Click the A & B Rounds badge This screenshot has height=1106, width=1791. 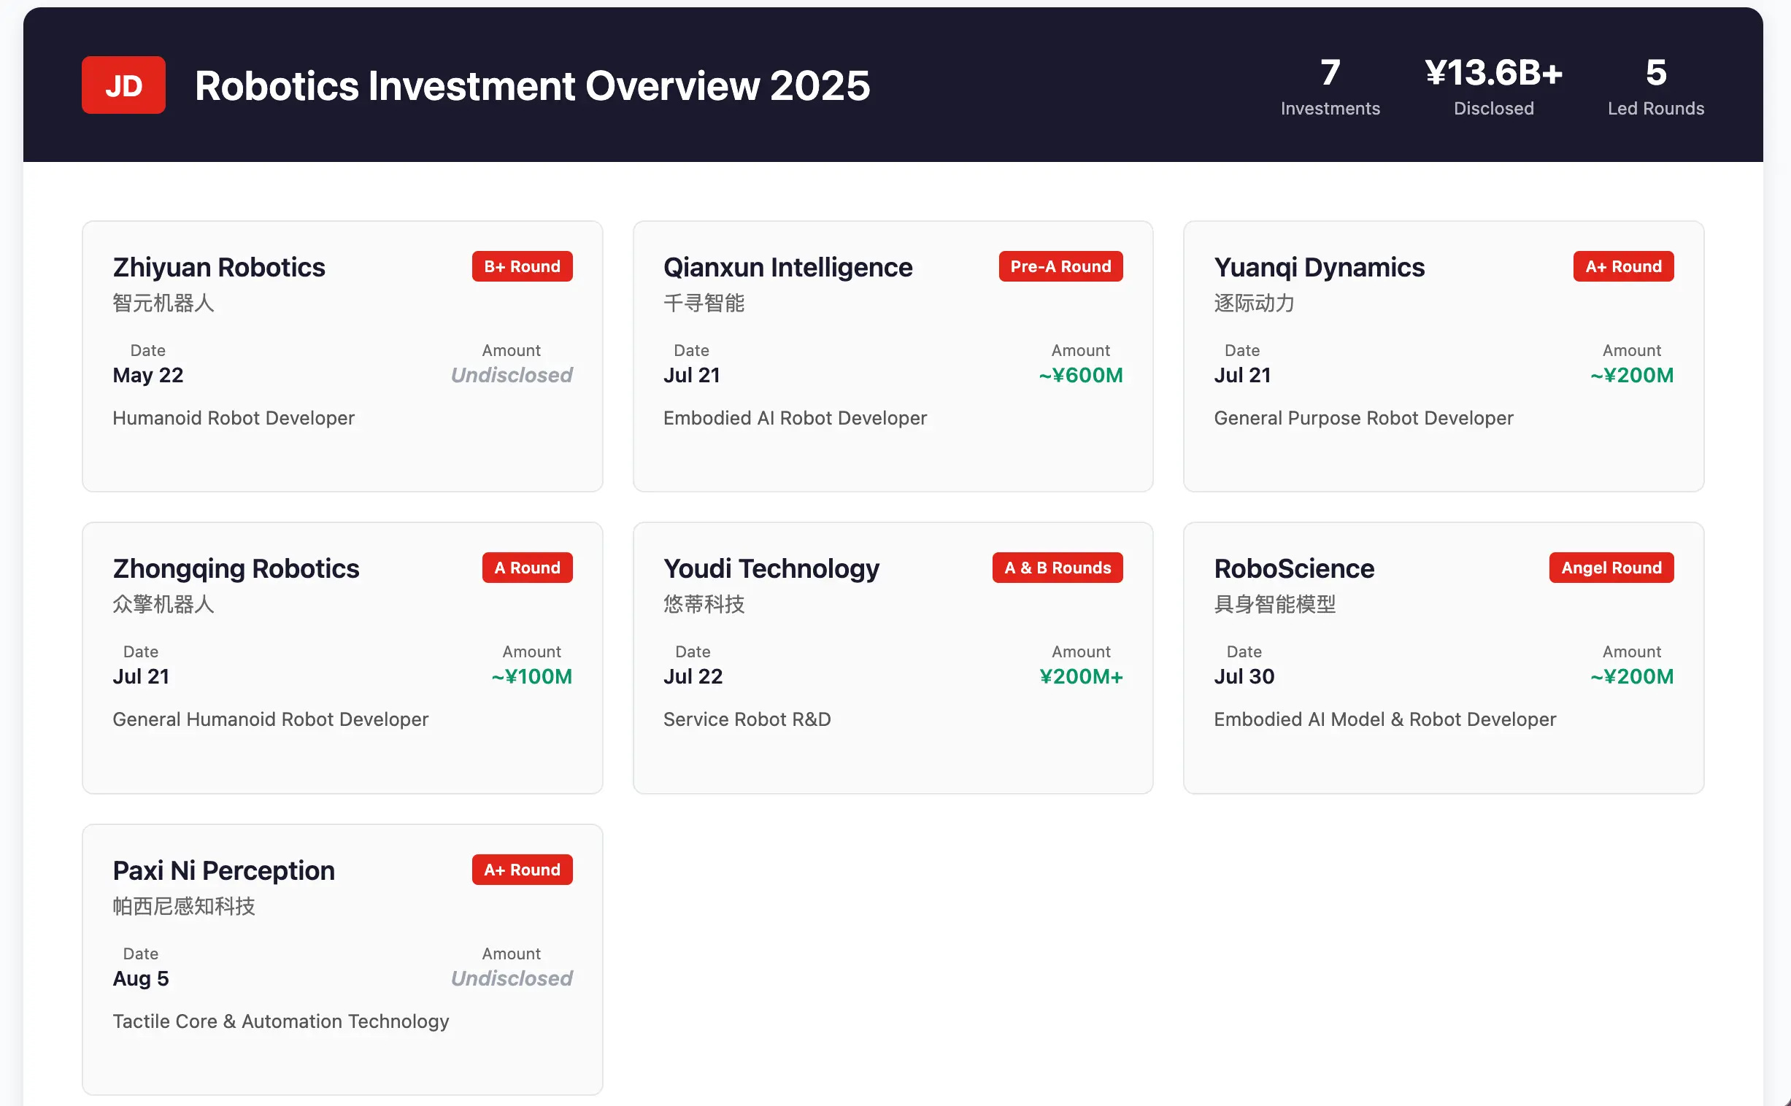coord(1058,568)
